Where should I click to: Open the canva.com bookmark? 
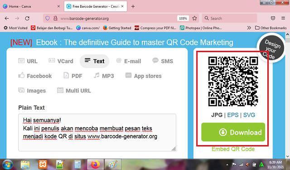click(88, 28)
